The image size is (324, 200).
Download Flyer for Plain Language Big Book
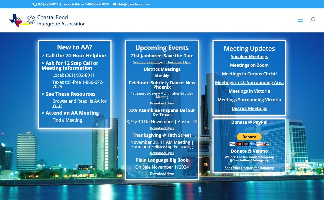point(162,174)
